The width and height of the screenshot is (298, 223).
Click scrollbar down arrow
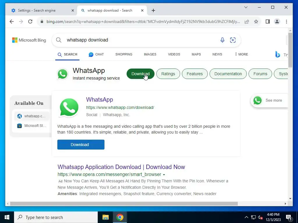coord(290,199)
